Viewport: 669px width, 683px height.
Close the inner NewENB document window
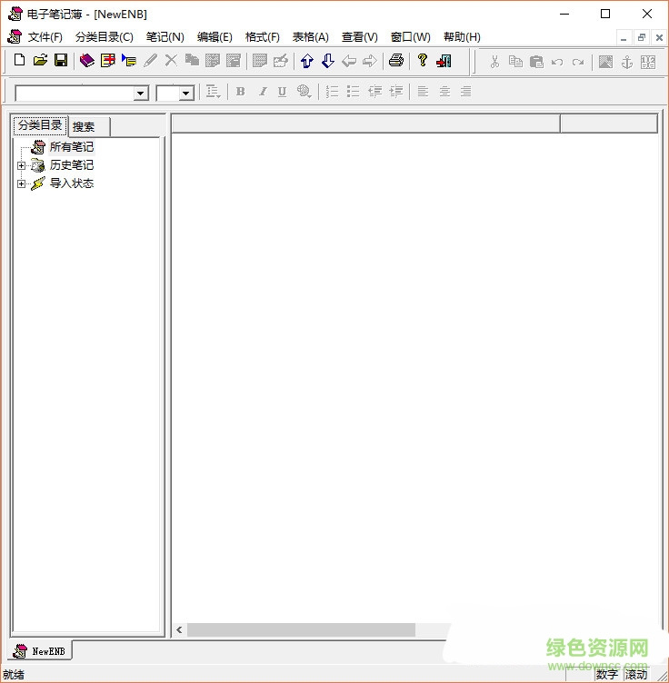[659, 38]
